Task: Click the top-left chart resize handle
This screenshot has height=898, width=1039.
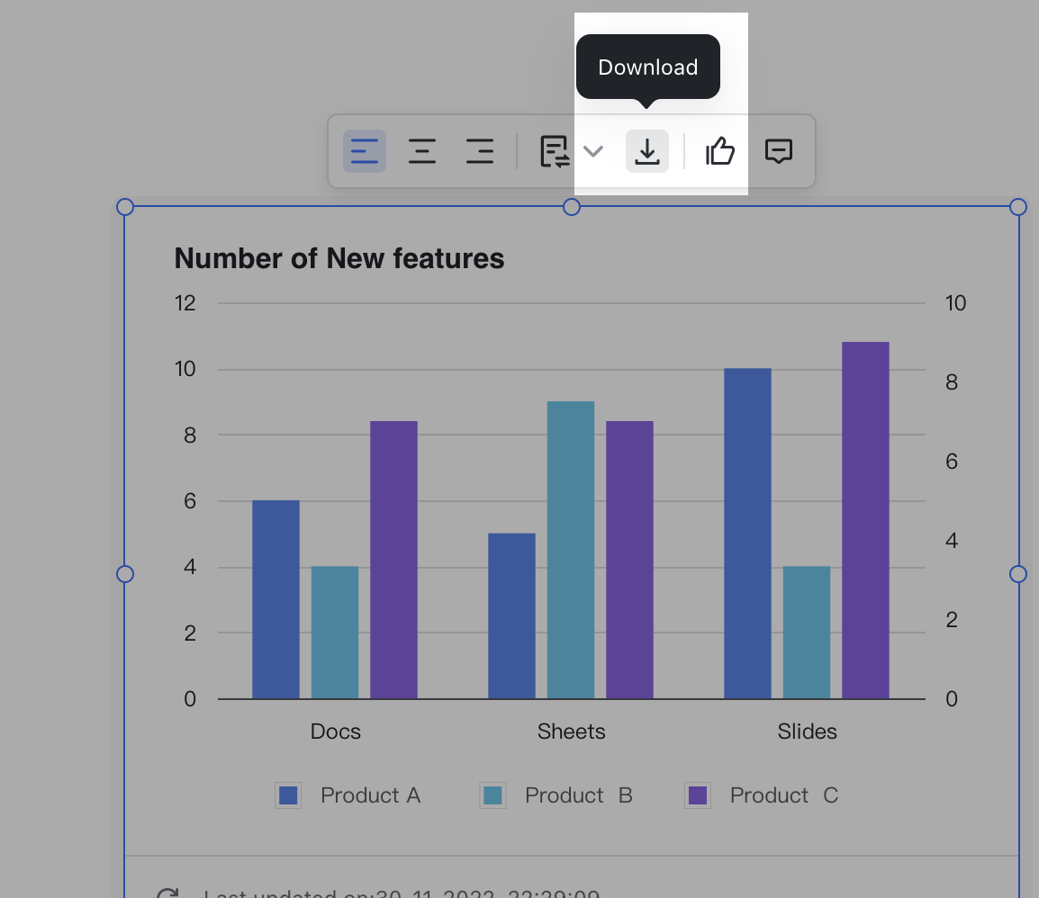Action: [125, 207]
